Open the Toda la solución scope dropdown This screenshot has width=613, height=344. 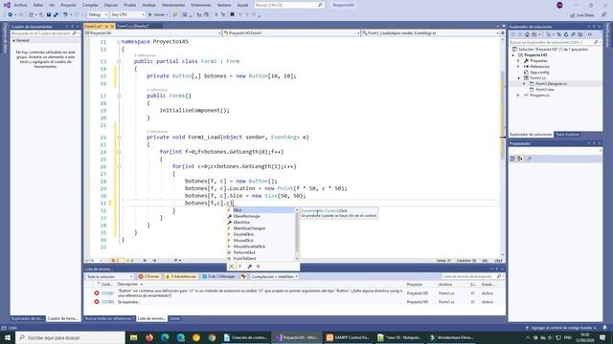pos(109,276)
